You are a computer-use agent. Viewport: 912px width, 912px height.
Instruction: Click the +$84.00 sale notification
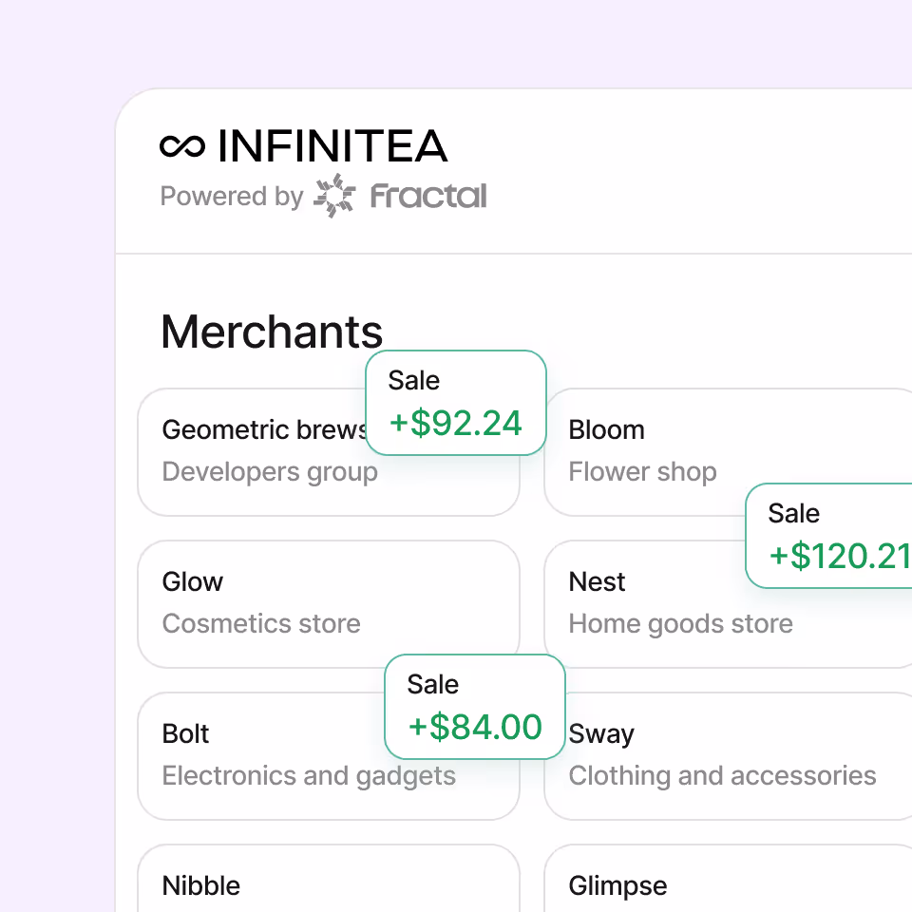(x=475, y=707)
